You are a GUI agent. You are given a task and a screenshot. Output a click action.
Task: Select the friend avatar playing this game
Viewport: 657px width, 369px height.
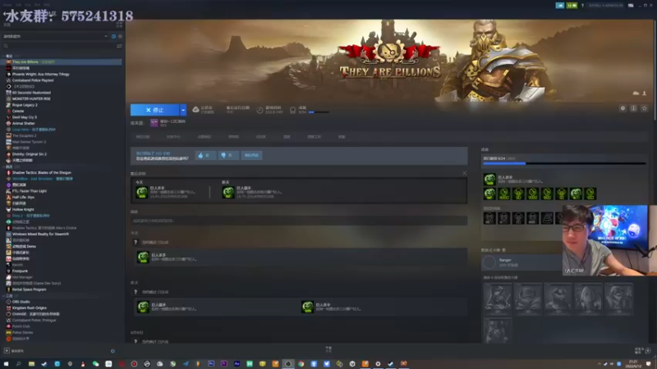154,122
